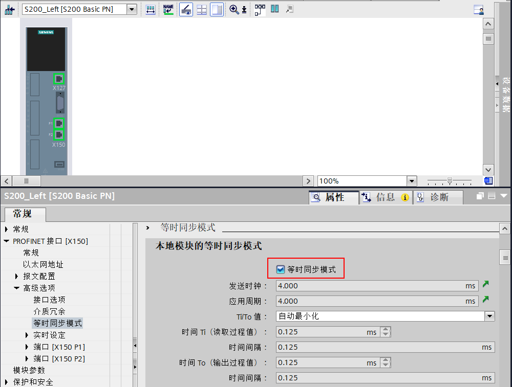Click the split editor vertically icon
This screenshot has height=387, width=512.
(x=274, y=9)
